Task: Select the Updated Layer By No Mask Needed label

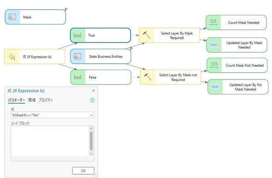Action: (x=246, y=87)
